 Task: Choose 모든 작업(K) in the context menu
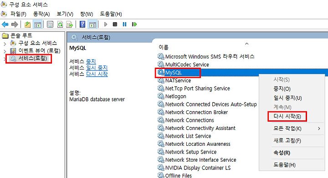(292, 129)
